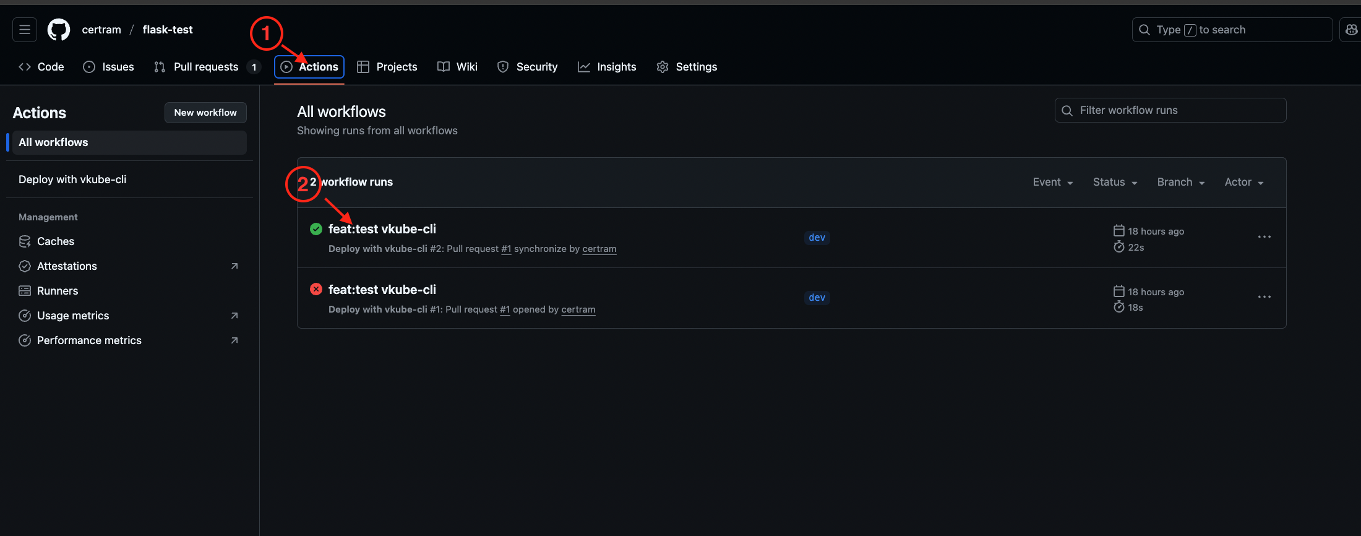
Task: Click the Insights graph icon
Action: tap(583, 67)
